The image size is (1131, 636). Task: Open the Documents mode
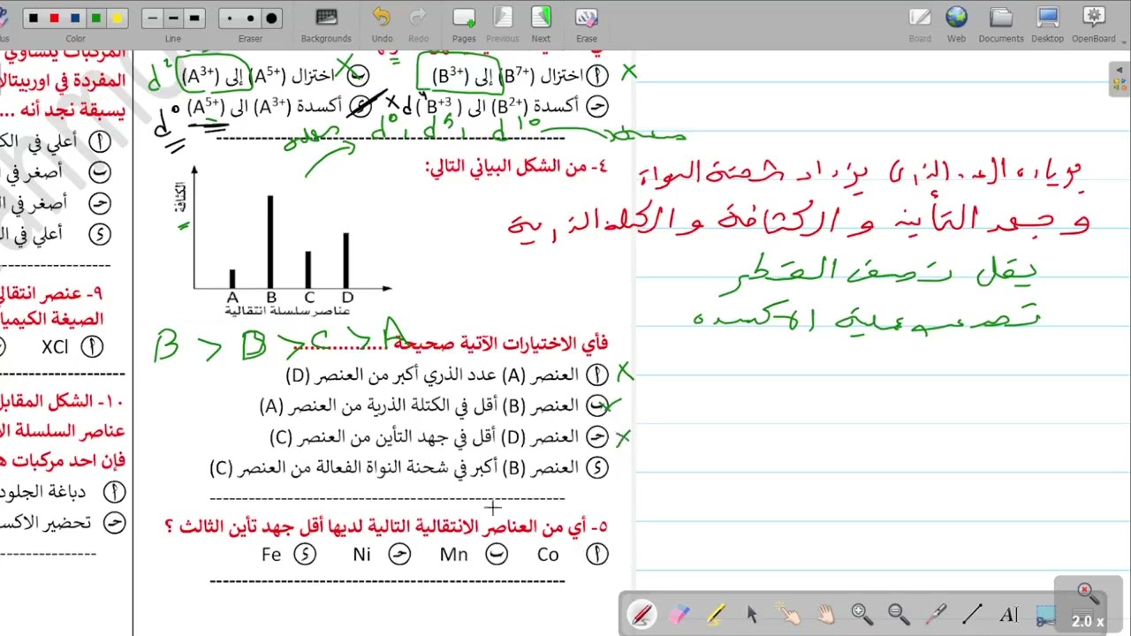[x=1001, y=24]
